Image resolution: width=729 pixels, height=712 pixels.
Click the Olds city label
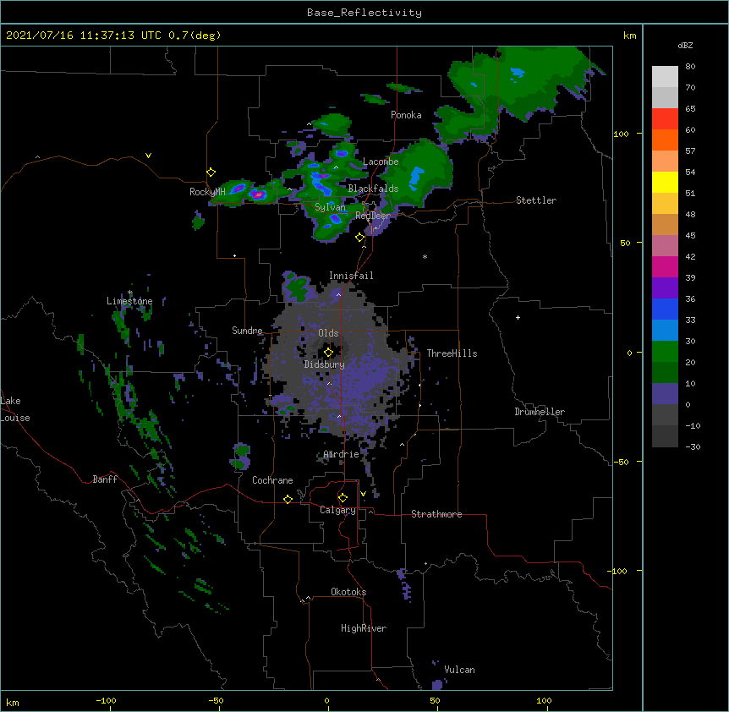pos(328,333)
